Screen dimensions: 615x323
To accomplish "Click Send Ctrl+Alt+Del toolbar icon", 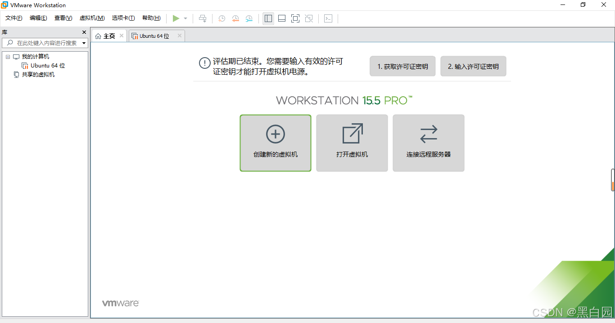I will coord(203,18).
